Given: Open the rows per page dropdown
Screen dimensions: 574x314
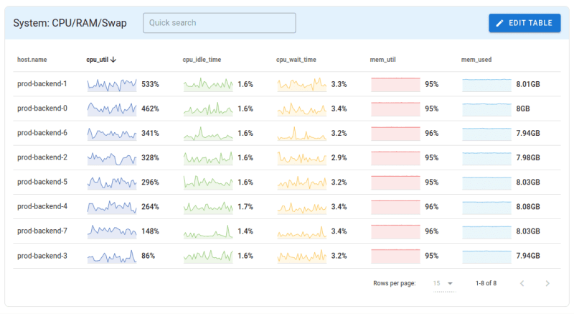Looking at the screenshot, I should (x=444, y=283).
